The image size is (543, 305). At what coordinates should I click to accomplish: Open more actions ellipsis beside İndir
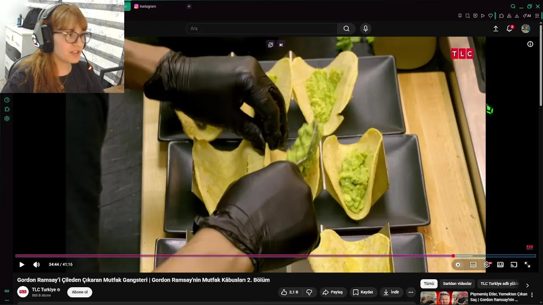pos(411,292)
